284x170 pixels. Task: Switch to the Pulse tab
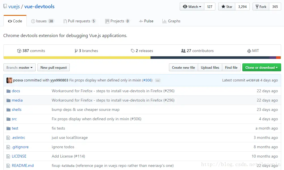146,21
